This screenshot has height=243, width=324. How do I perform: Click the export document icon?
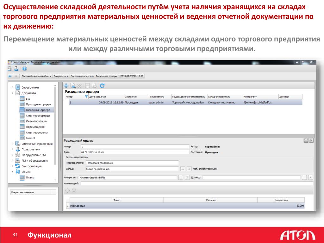(x=94, y=85)
